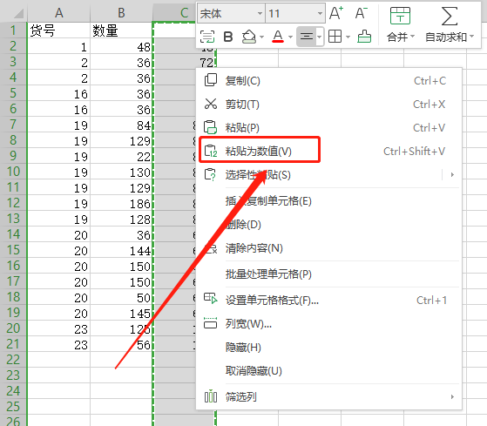This screenshot has width=487, height=426.
Task: Expand the borders dropdown arrow
Action: (x=348, y=37)
